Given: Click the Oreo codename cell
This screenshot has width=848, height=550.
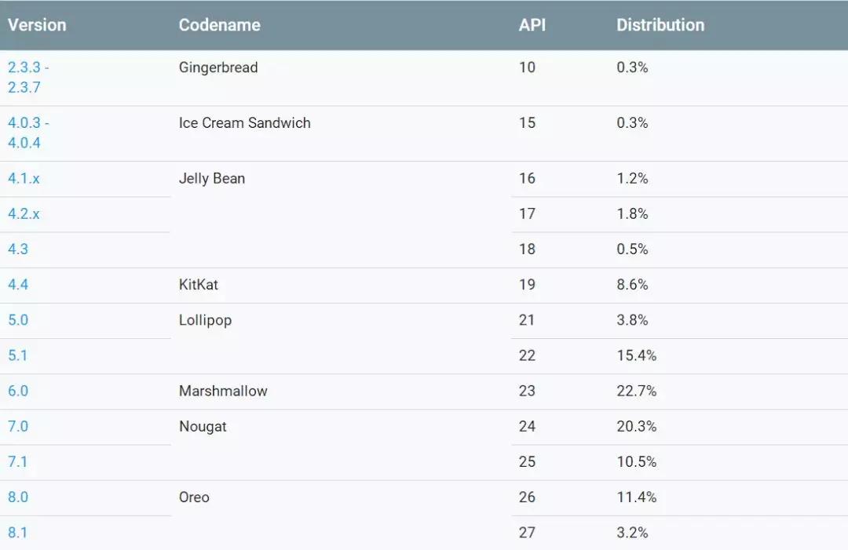Looking at the screenshot, I should click(x=194, y=497).
